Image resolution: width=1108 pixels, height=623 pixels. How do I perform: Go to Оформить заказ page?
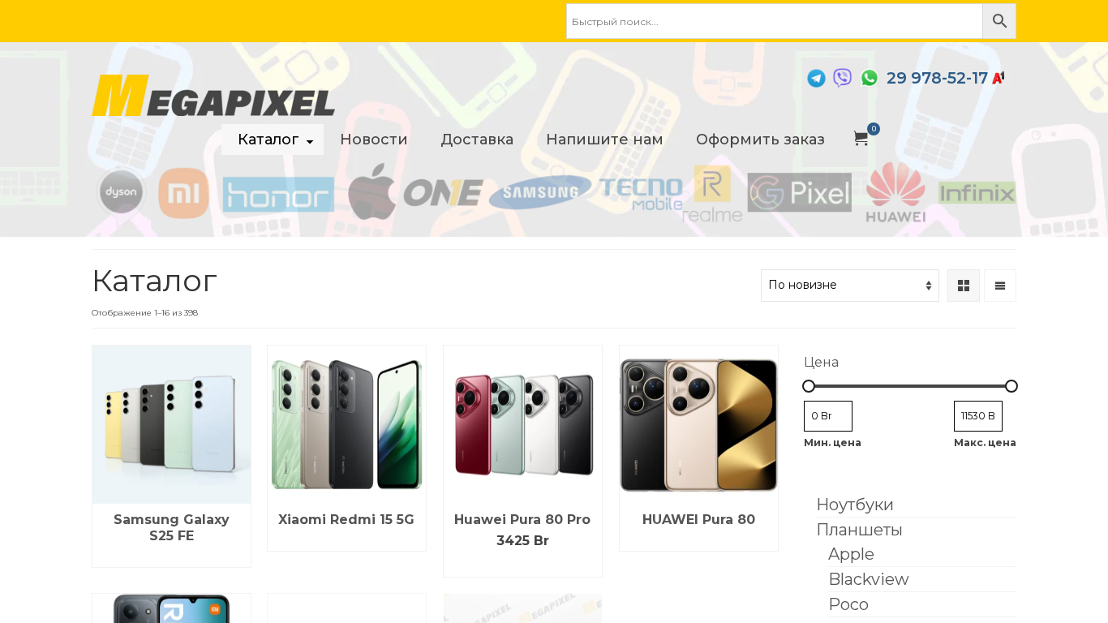[x=760, y=140]
